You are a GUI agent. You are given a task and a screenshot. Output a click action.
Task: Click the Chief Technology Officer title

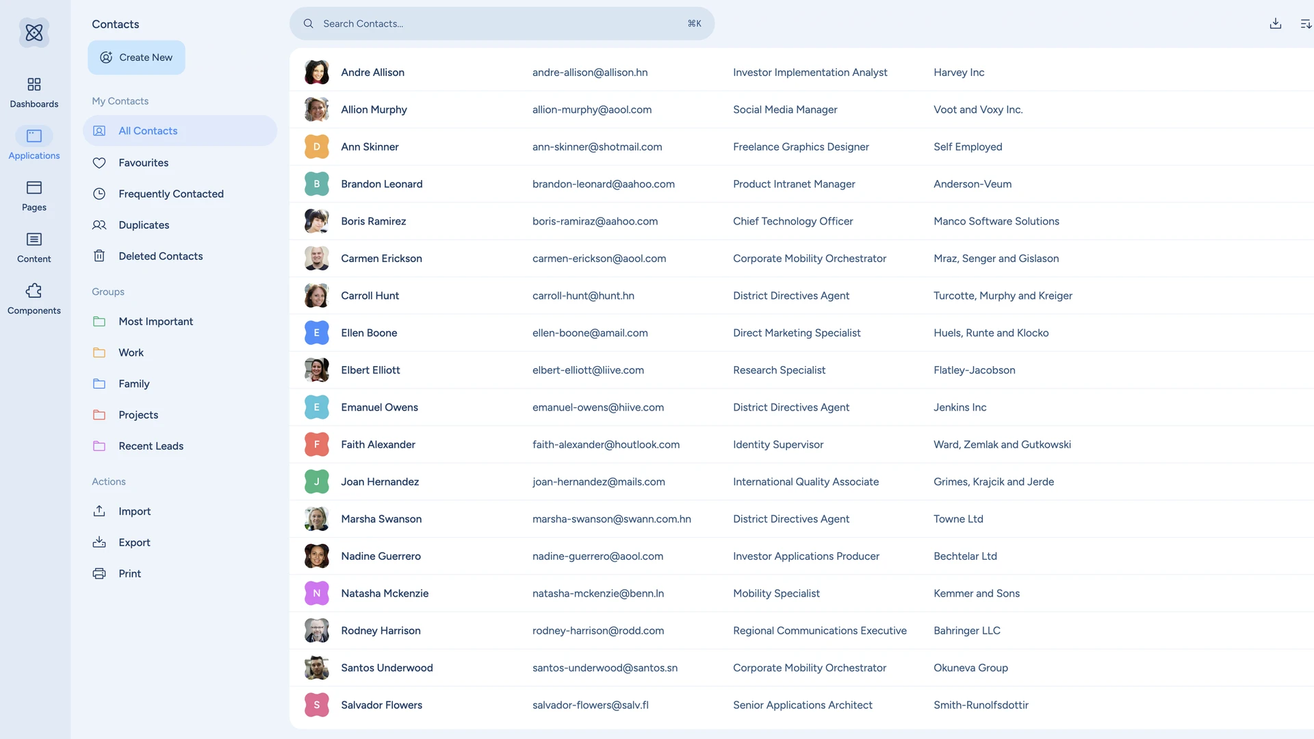pyautogui.click(x=793, y=221)
